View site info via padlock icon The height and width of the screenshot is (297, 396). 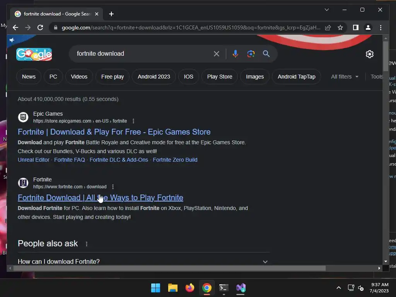[56, 27]
